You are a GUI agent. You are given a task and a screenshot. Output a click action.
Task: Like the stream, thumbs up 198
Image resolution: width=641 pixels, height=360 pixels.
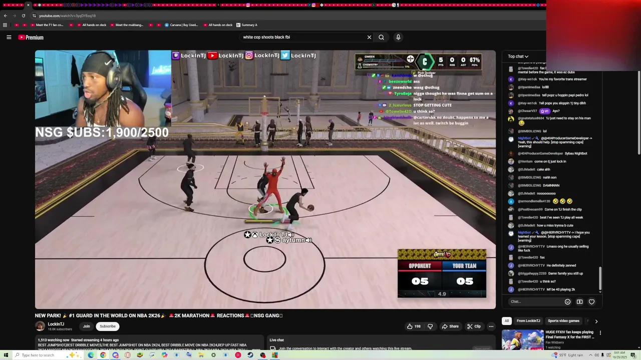(414, 326)
